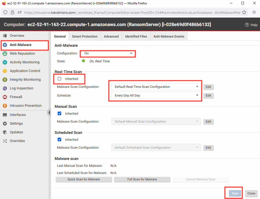The width and height of the screenshot is (260, 199).
Task: Close the computer editor dialog
Action: (x=251, y=193)
